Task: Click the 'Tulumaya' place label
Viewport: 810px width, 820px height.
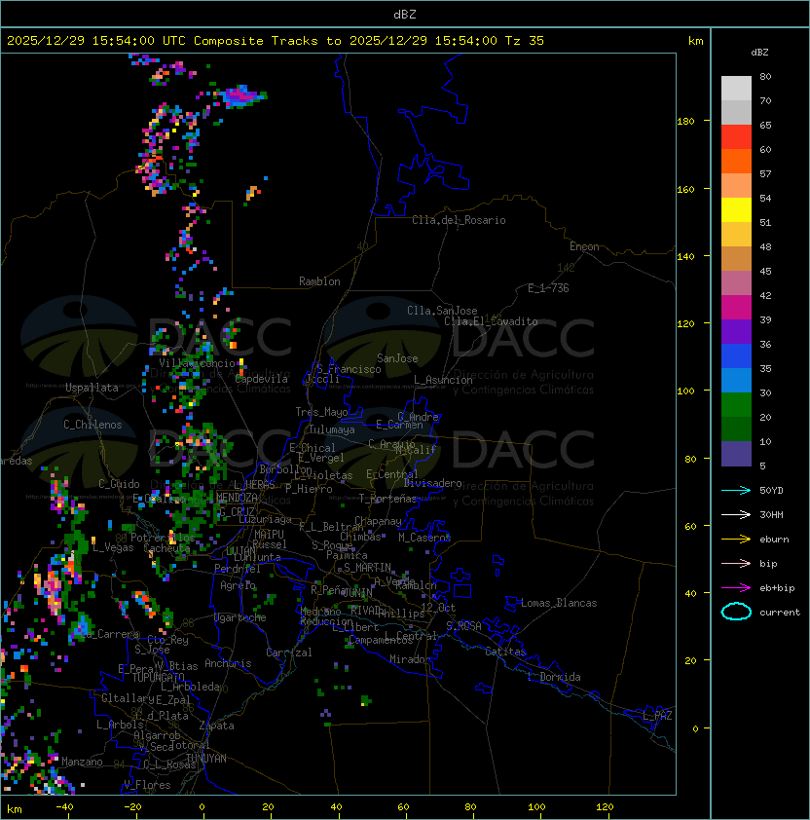Action: pos(332,429)
